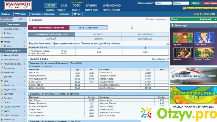
Task: Switch to the ВСЕ СОБЫТИЯ tab
Action: [x=88, y=28]
